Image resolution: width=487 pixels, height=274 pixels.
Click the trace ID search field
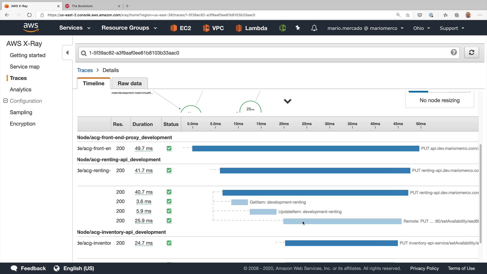tap(266, 53)
